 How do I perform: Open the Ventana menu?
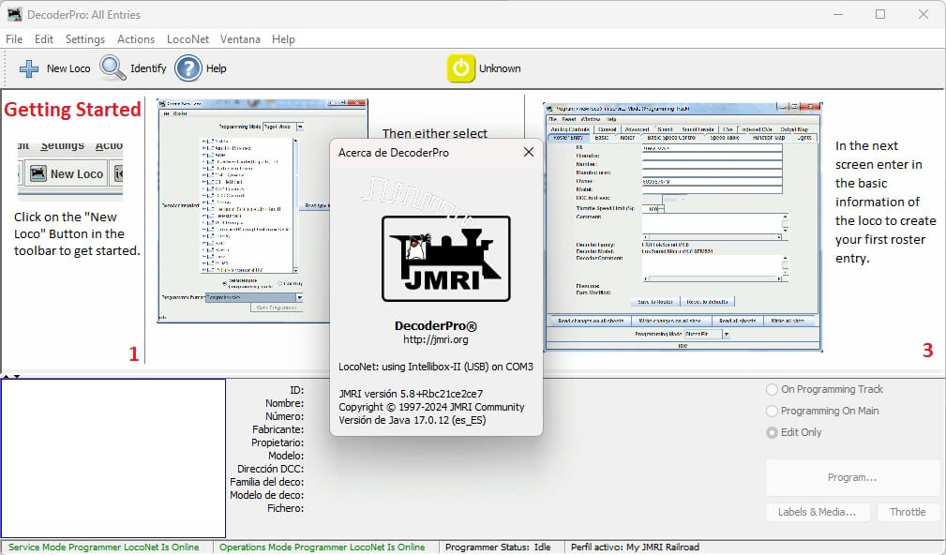[240, 39]
